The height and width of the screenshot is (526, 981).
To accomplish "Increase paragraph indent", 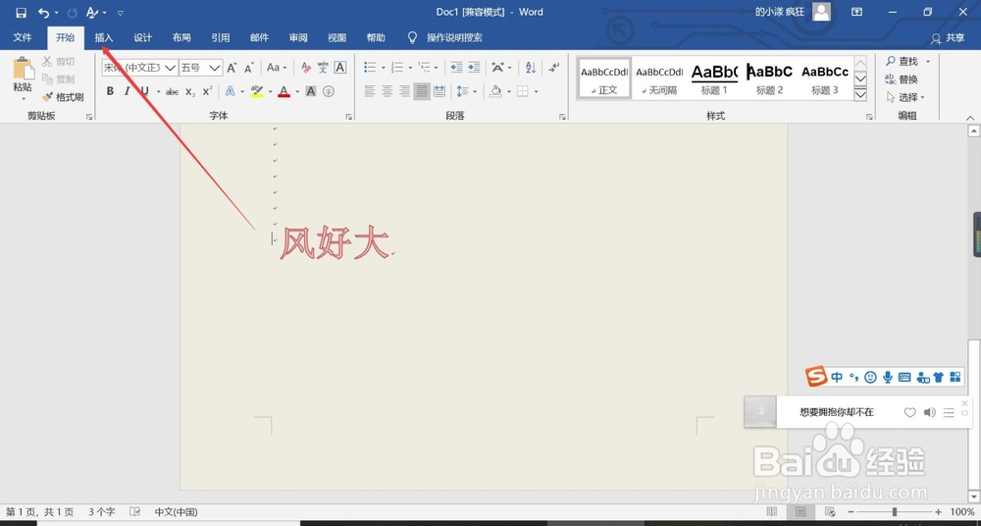I will [x=474, y=68].
